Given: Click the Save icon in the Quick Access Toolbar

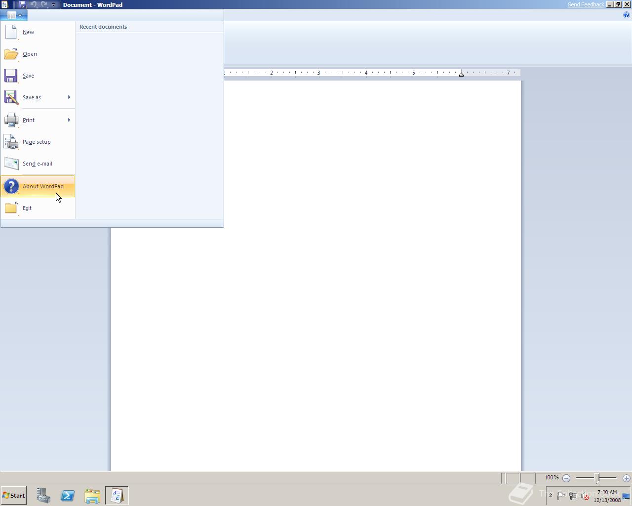Looking at the screenshot, I should pos(22,4).
